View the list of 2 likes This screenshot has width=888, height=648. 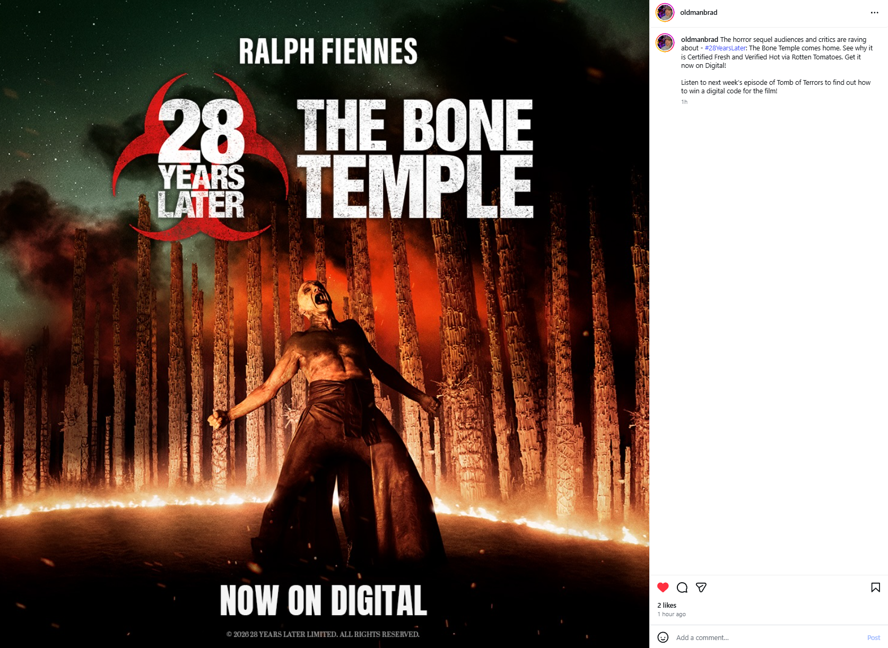[x=667, y=605]
